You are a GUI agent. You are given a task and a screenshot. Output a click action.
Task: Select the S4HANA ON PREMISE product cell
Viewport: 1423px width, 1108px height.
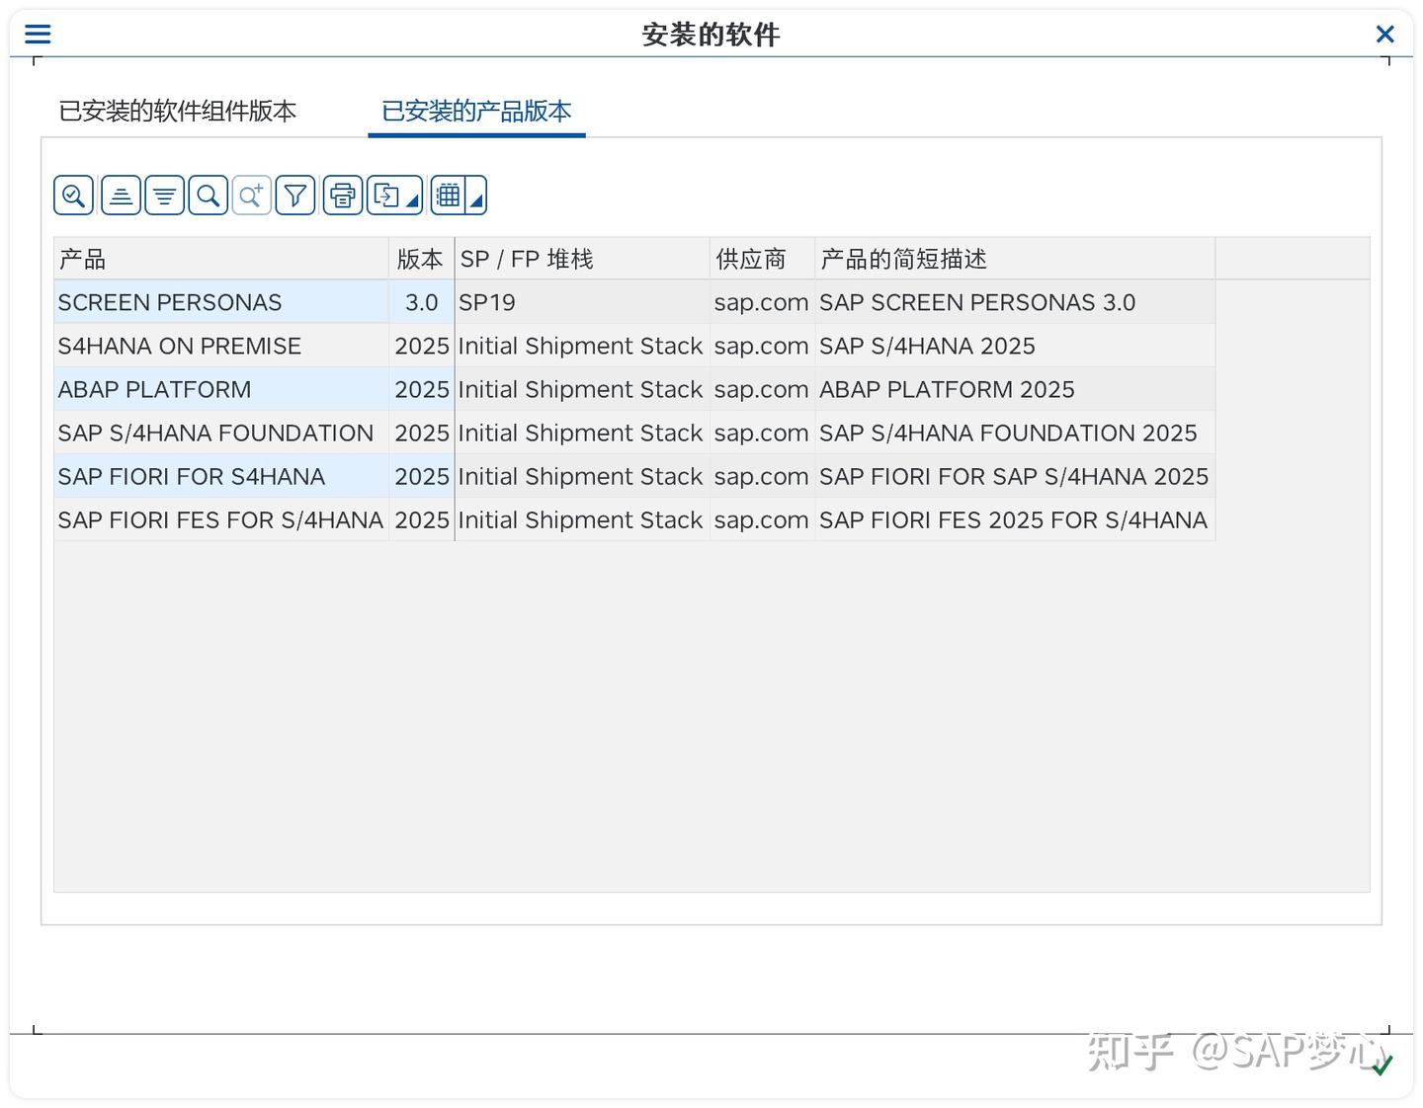tap(221, 346)
